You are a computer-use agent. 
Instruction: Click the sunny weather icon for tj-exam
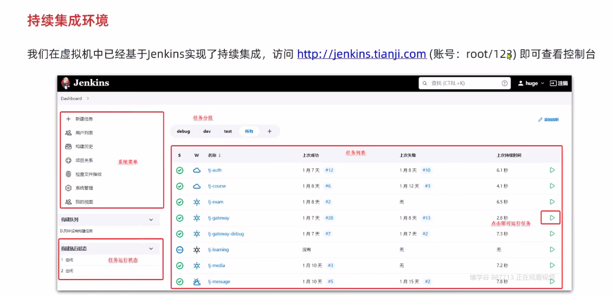point(197,202)
